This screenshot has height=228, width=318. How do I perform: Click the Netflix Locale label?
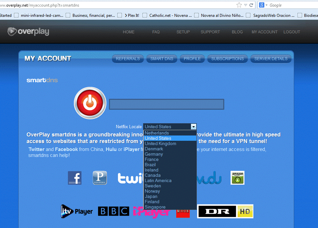coord(129,127)
